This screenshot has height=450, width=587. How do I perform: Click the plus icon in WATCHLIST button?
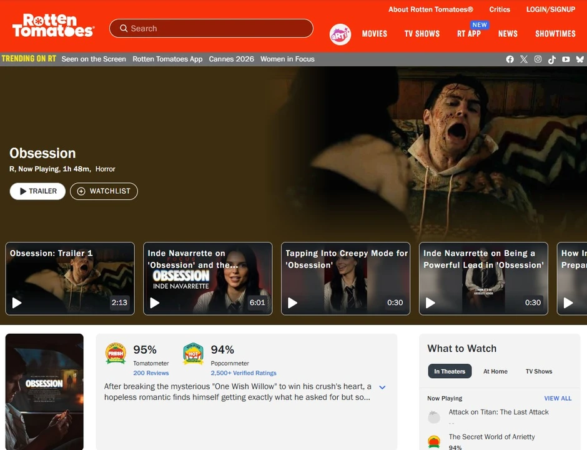pos(81,191)
